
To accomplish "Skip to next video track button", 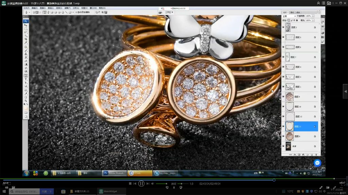I will point(149,183).
